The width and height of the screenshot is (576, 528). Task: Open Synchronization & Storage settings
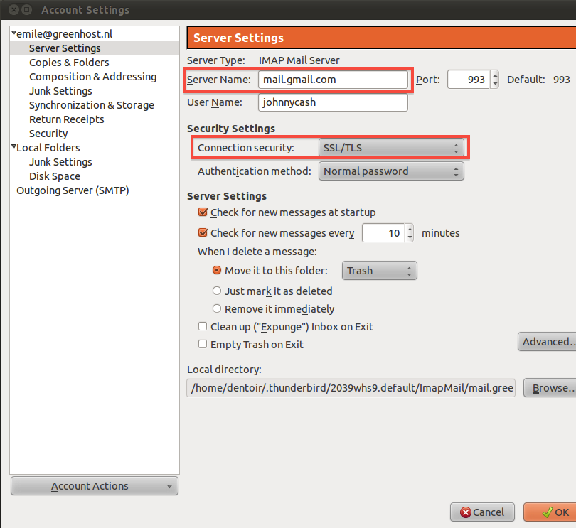(91, 105)
